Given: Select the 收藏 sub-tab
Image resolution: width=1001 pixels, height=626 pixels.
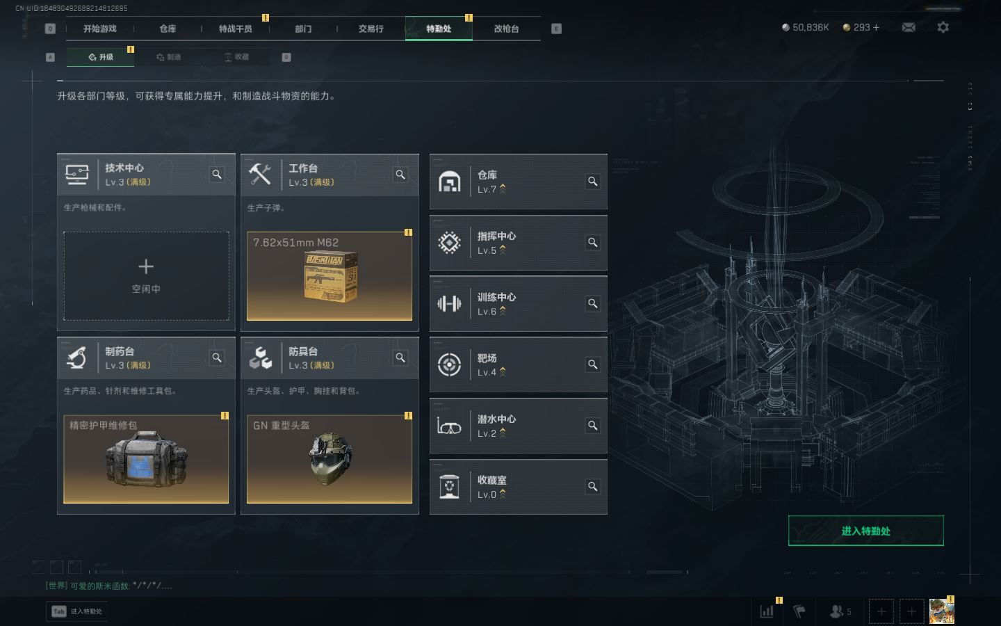Looking at the screenshot, I should tap(236, 57).
